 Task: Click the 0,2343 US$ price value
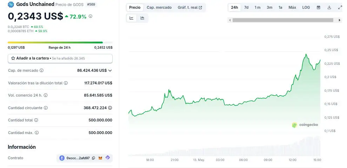pos(35,16)
